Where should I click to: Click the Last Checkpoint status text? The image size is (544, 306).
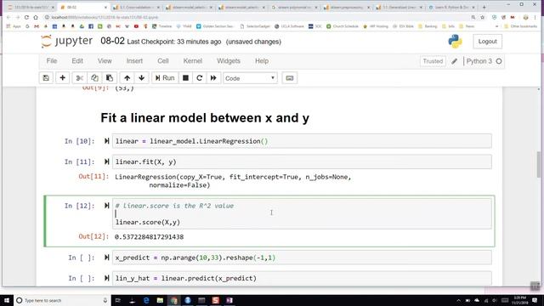pos(173,42)
